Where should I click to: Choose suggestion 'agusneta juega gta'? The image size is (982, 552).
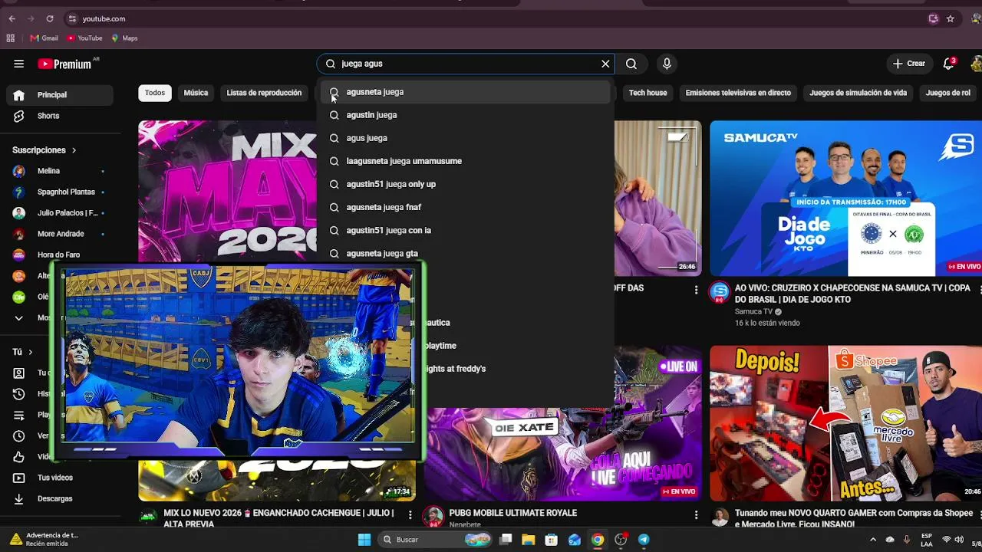(x=466, y=253)
